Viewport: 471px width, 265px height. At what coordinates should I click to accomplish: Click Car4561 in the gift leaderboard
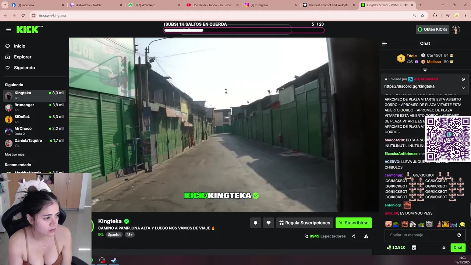click(434, 56)
